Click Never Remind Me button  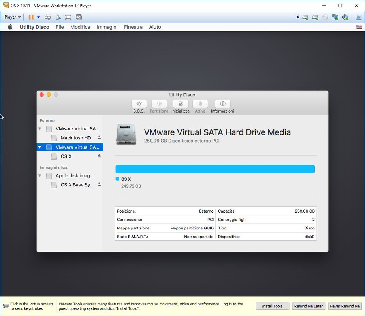coord(345,306)
